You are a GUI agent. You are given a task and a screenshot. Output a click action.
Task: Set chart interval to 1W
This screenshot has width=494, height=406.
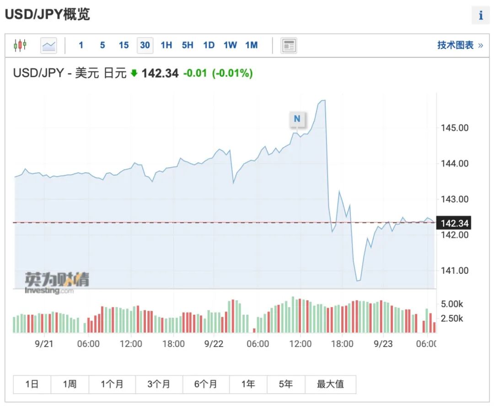coord(230,45)
